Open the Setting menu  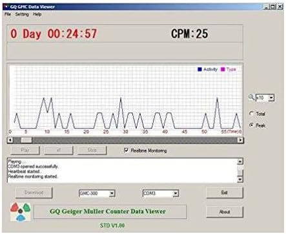point(22,14)
